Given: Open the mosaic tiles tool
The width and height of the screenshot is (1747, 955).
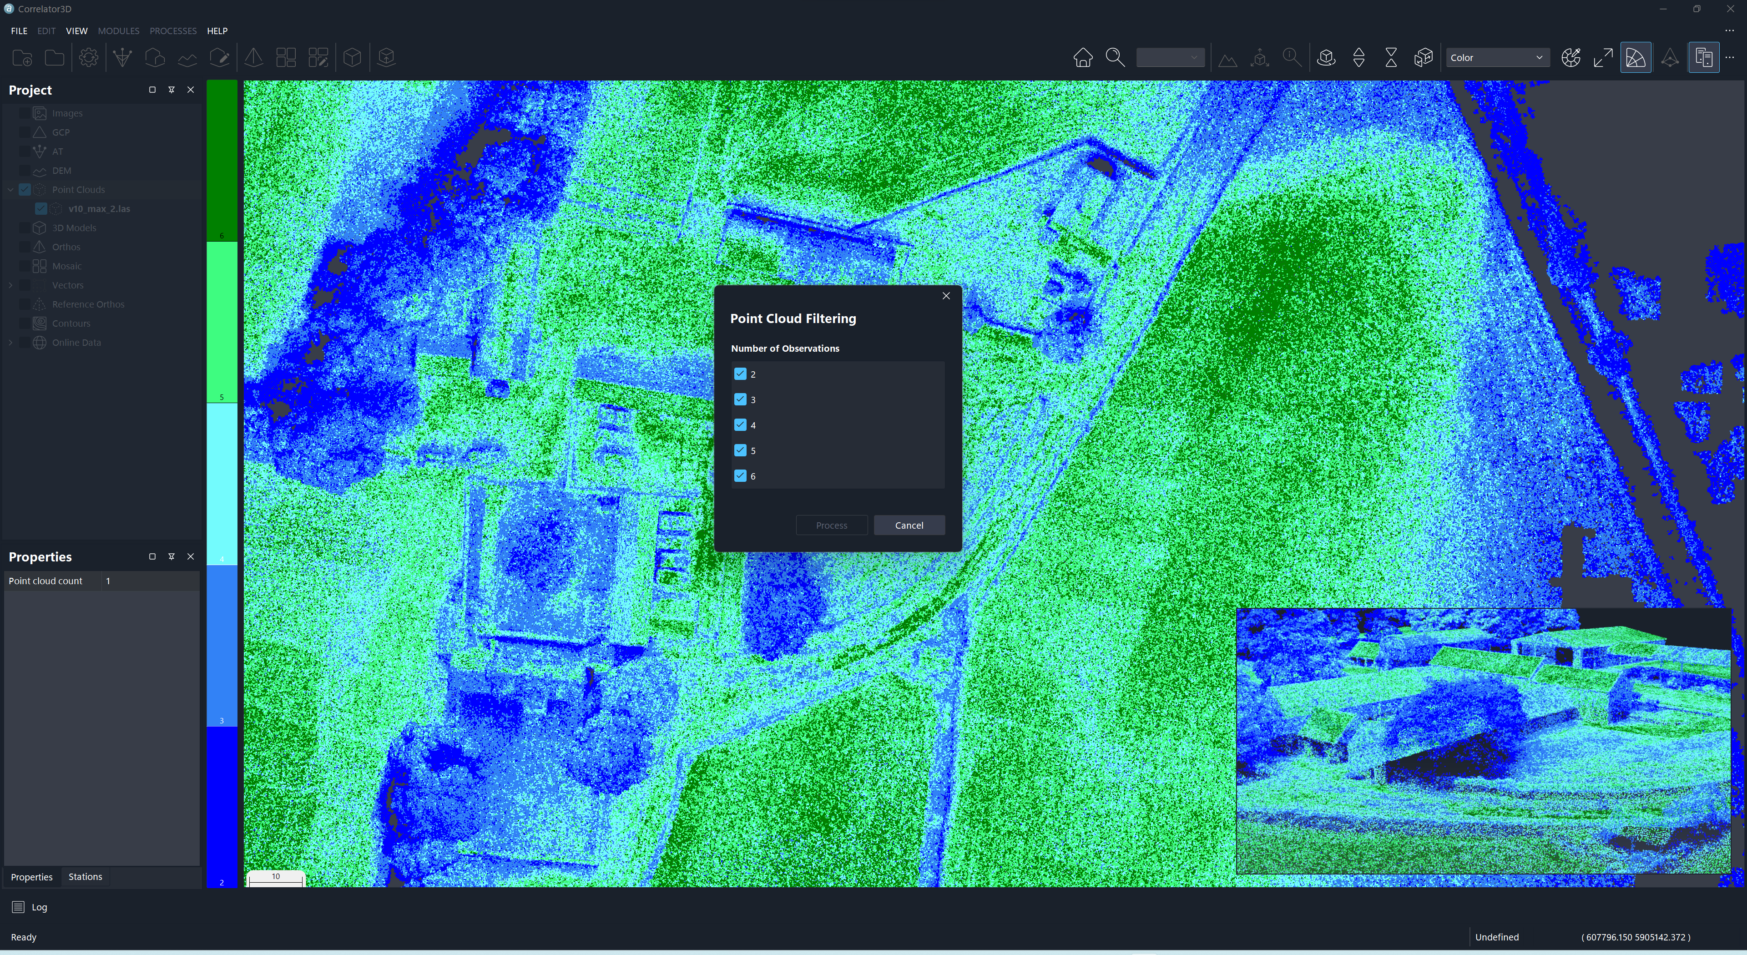Looking at the screenshot, I should click(286, 57).
